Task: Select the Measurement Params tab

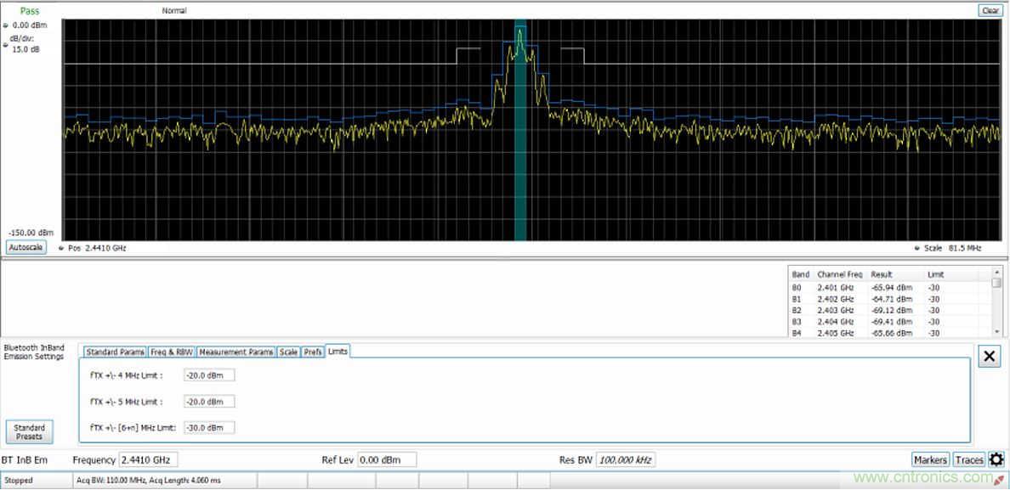Action: [x=235, y=352]
